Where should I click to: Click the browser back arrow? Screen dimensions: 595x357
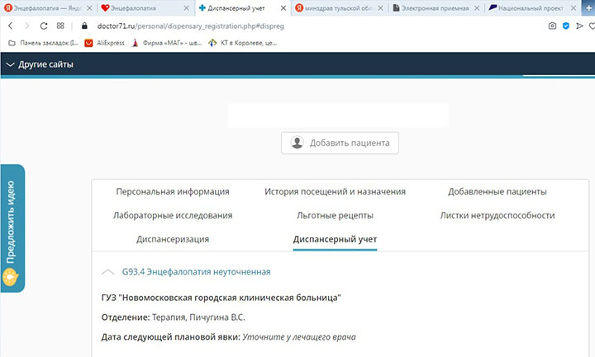[11, 26]
